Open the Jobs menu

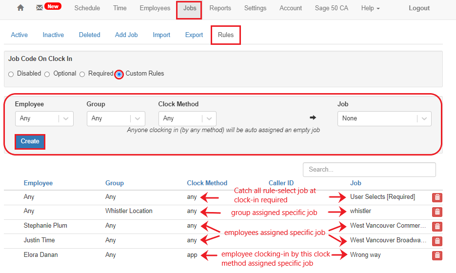pyautogui.click(x=190, y=8)
